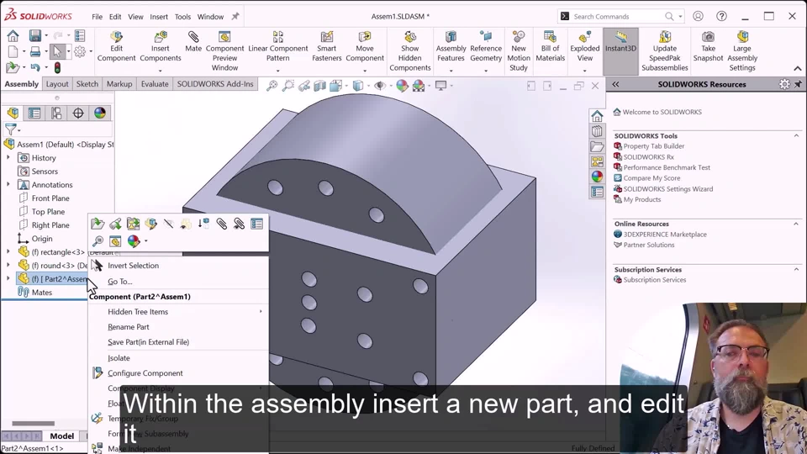Collapse the SOLIDWORKS Tools section
The height and width of the screenshot is (454, 807).
click(x=796, y=136)
